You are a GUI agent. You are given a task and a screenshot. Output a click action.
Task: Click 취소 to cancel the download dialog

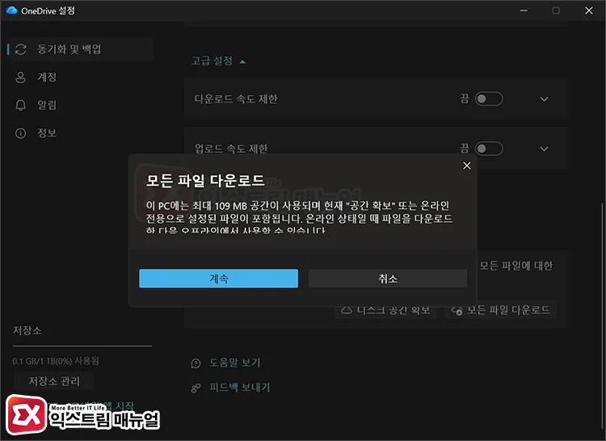coord(388,279)
